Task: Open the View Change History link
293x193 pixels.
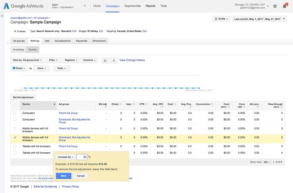Action: [x=132, y=60]
